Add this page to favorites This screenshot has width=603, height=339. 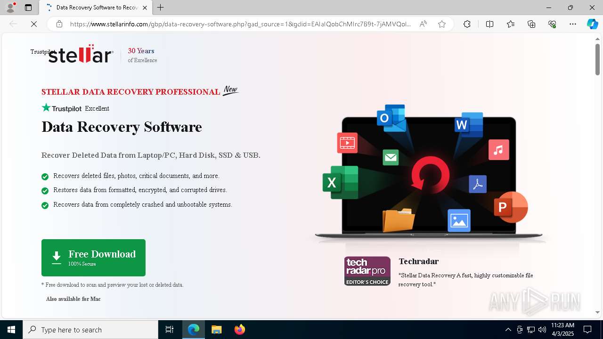tap(442, 24)
